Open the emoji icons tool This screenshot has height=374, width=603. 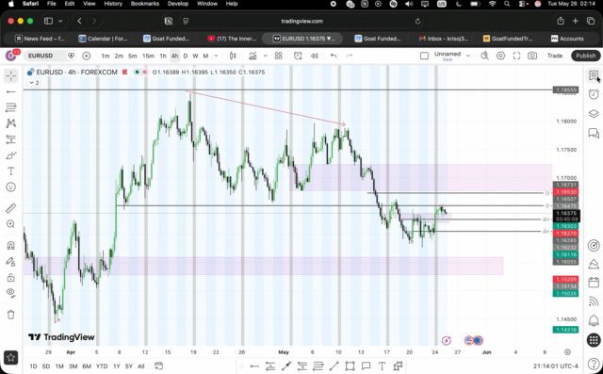[10, 187]
